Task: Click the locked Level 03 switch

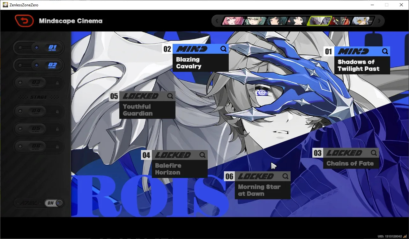Action: click(39, 83)
